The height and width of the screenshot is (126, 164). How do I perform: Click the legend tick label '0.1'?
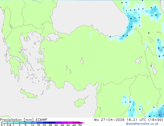coord(3,125)
